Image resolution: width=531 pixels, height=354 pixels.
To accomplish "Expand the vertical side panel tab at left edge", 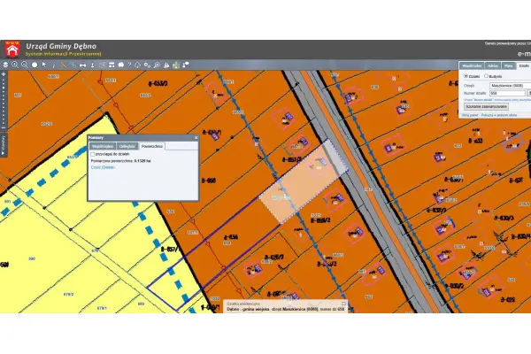I will point(4,145).
